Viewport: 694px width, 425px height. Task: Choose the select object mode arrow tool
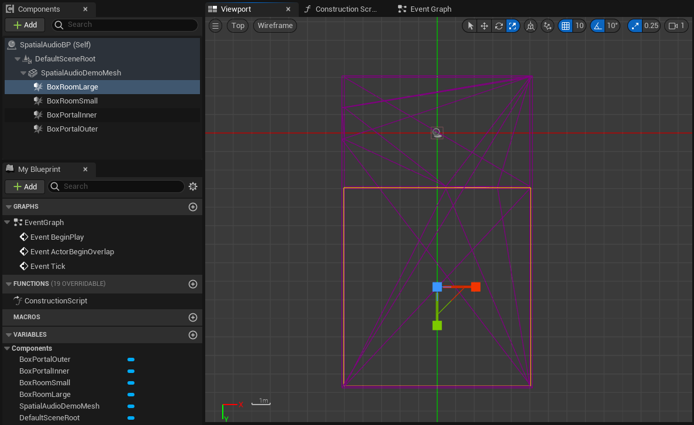point(470,26)
